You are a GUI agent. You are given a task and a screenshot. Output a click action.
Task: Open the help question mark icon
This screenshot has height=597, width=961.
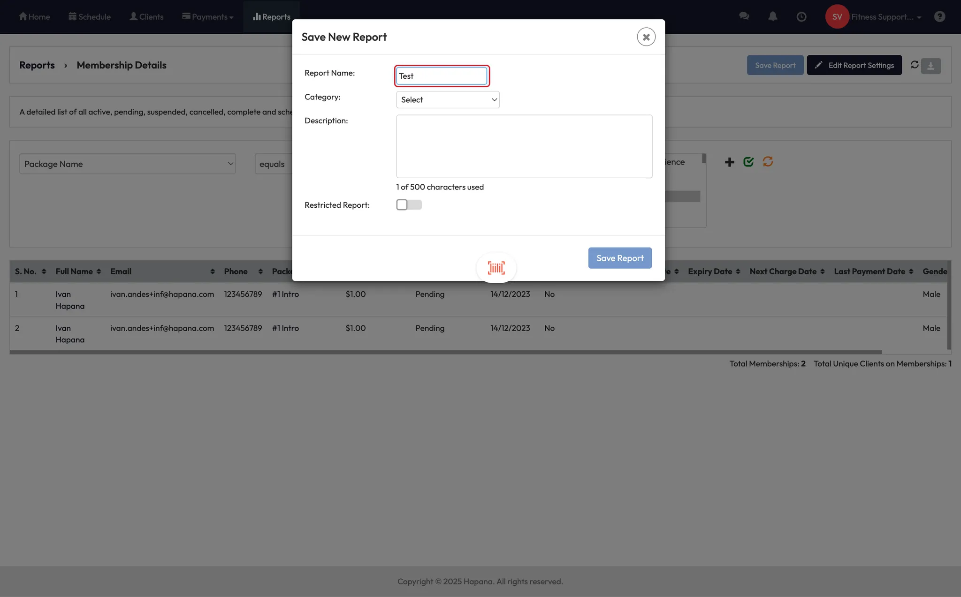[x=939, y=16]
